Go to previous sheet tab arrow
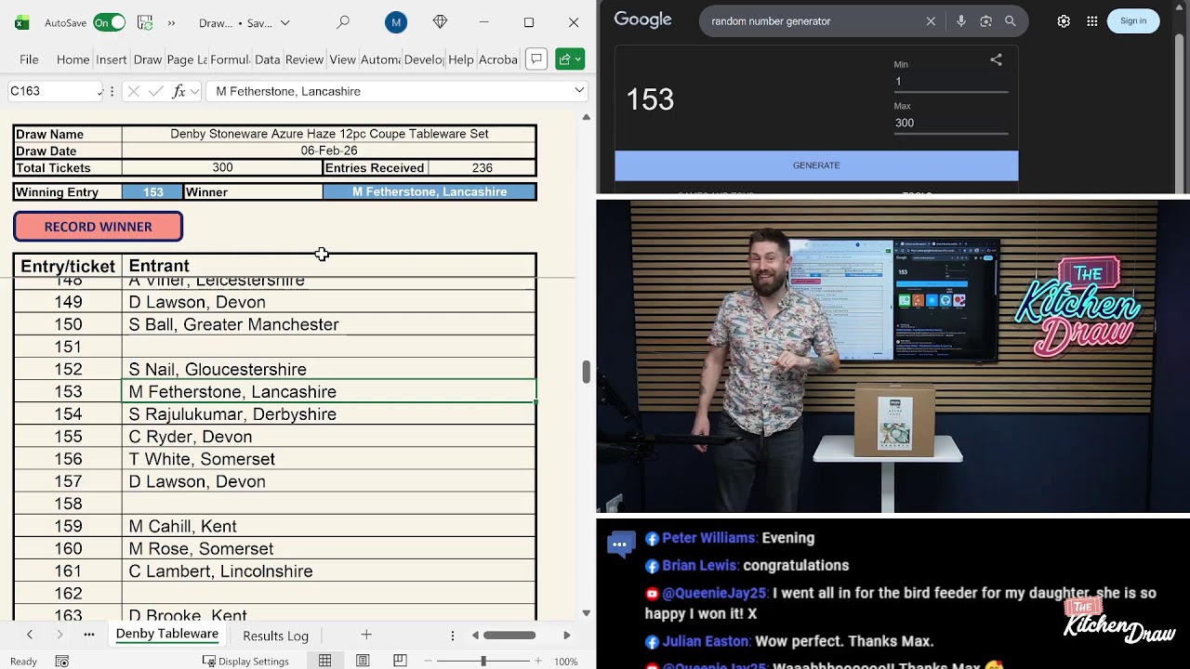1190x669 pixels. (30, 635)
